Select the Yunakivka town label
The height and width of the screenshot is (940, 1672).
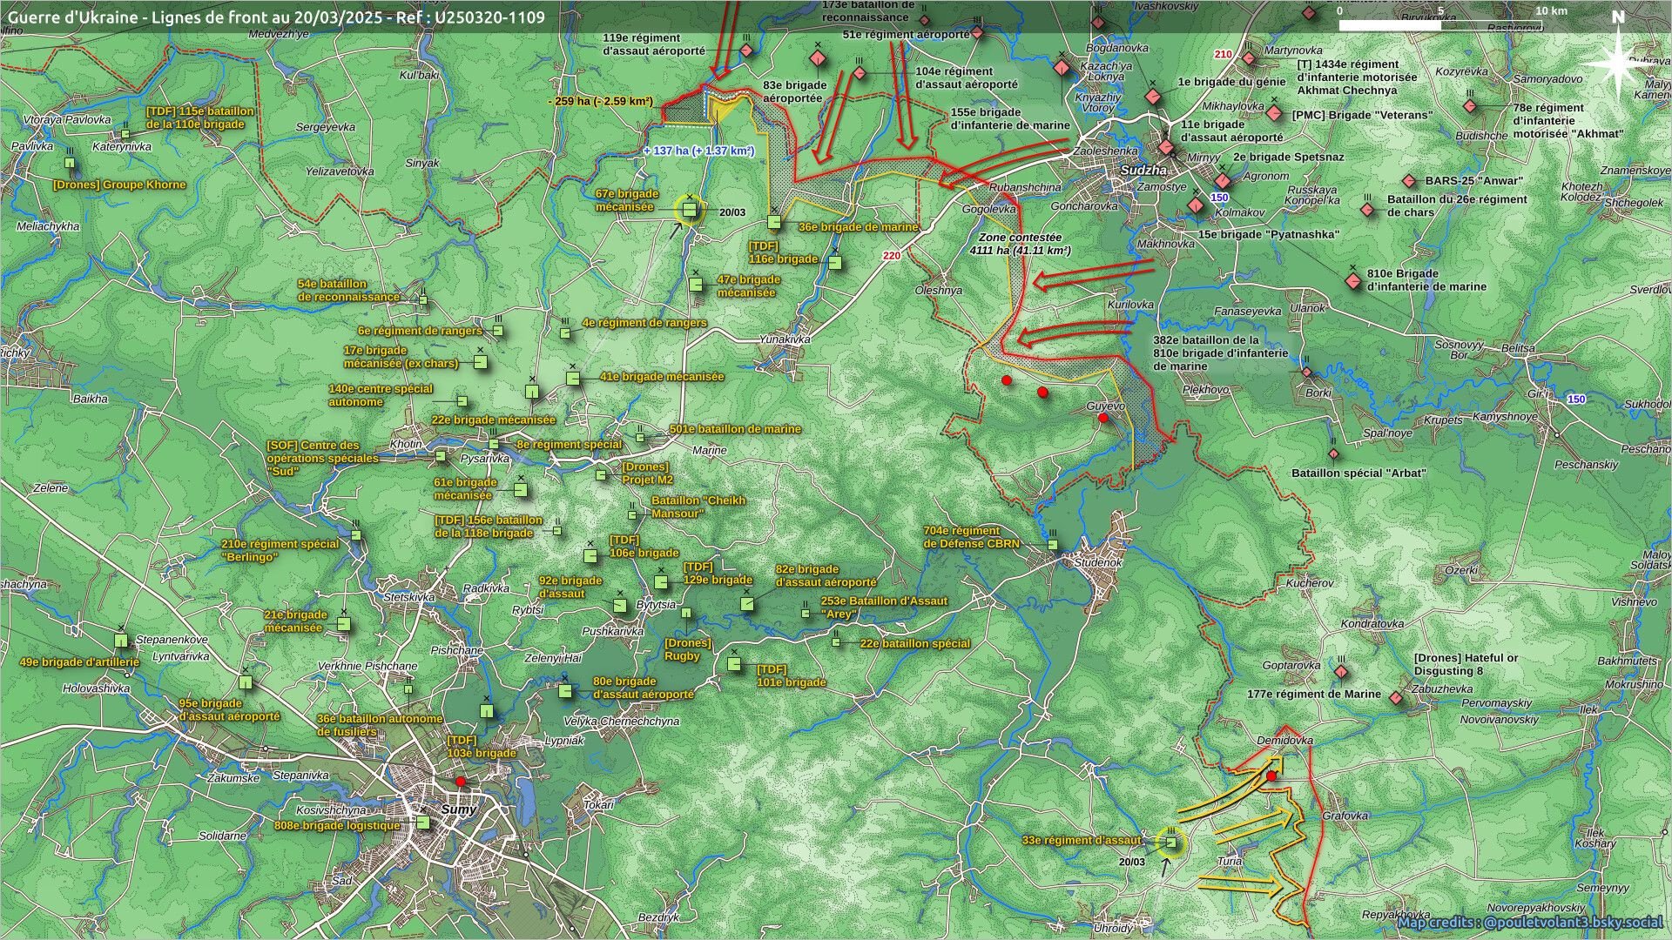click(785, 339)
